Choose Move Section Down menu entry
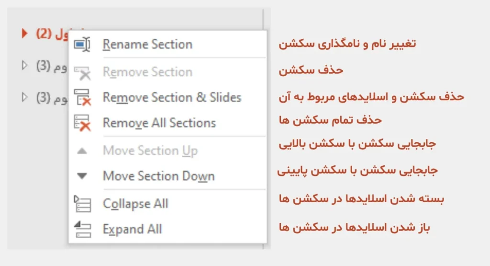Viewport: 490px width, 266px height. tap(158, 176)
